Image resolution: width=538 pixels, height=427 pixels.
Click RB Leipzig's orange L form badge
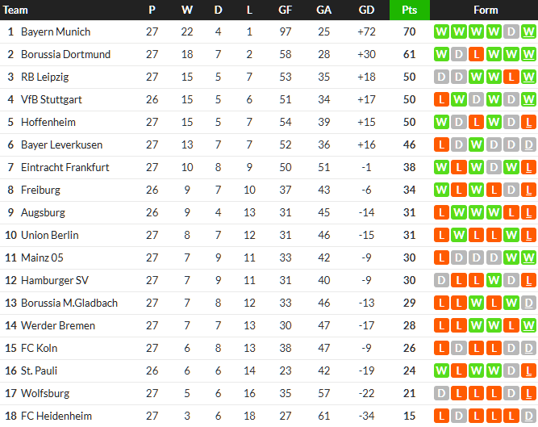click(x=511, y=77)
